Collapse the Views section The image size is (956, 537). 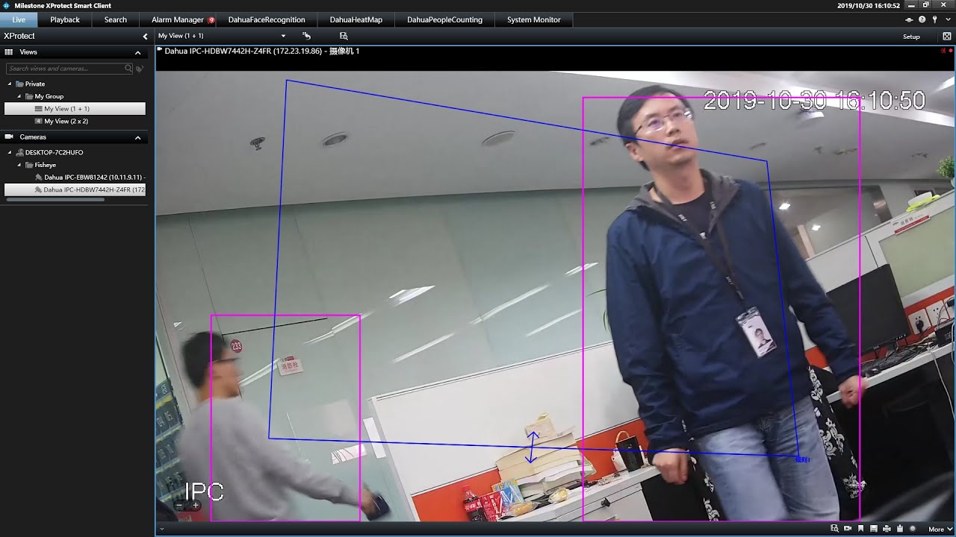click(137, 52)
